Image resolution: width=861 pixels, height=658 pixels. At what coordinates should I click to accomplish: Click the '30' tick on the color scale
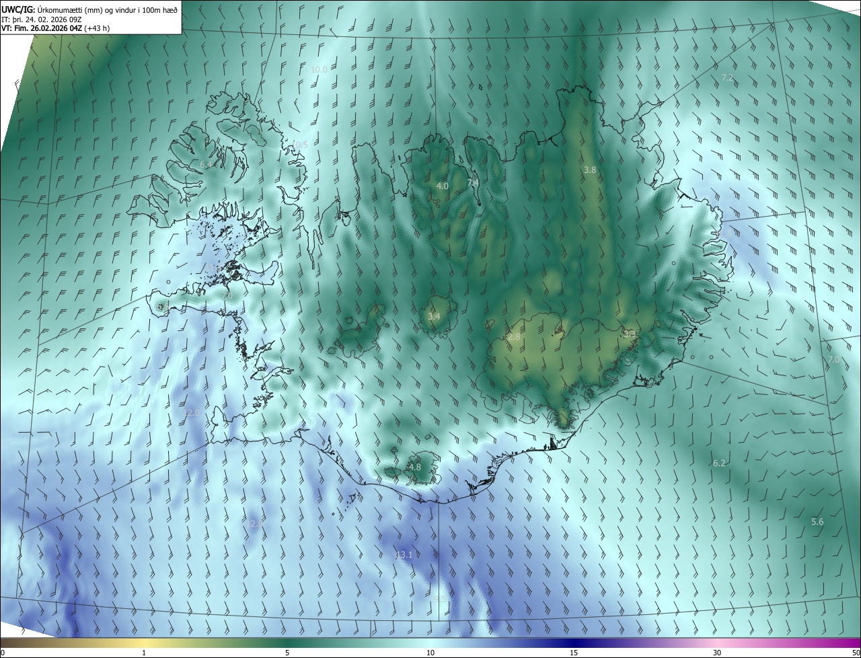tap(717, 653)
